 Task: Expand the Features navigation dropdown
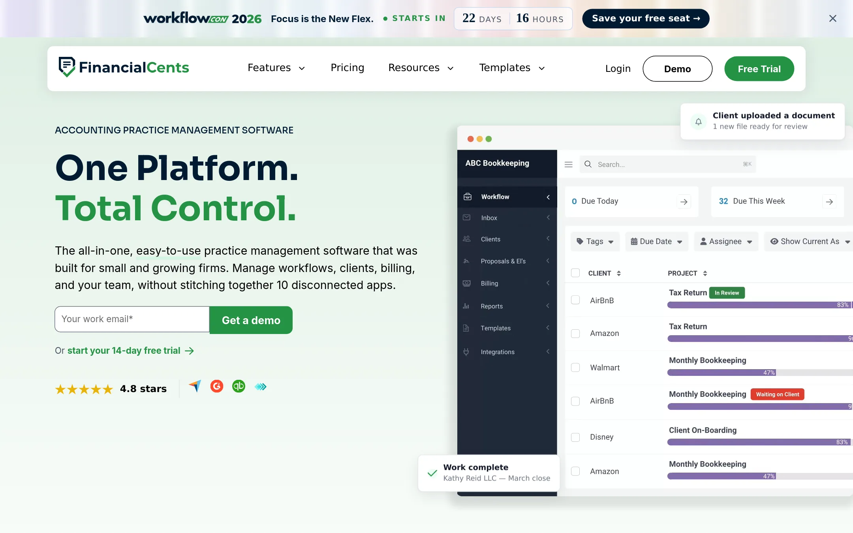point(276,68)
